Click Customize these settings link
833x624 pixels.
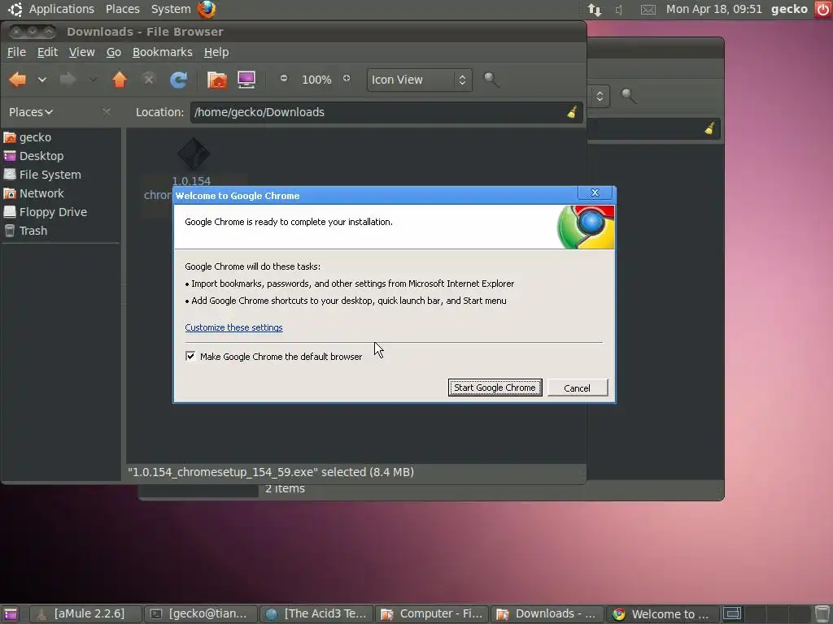point(233,327)
